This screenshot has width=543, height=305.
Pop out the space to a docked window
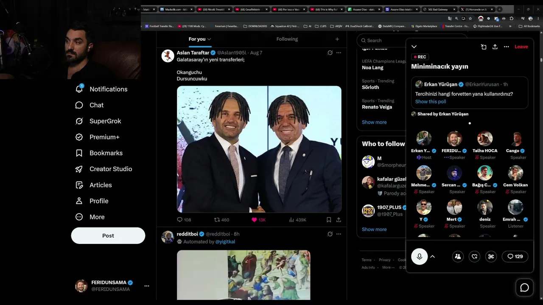(484, 47)
